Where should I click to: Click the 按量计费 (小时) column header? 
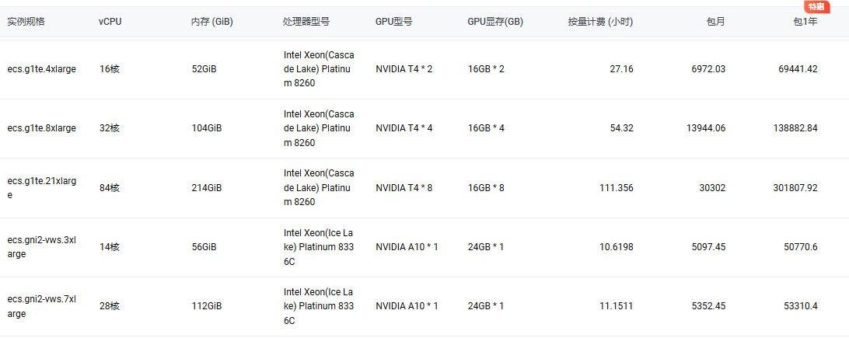(x=600, y=22)
